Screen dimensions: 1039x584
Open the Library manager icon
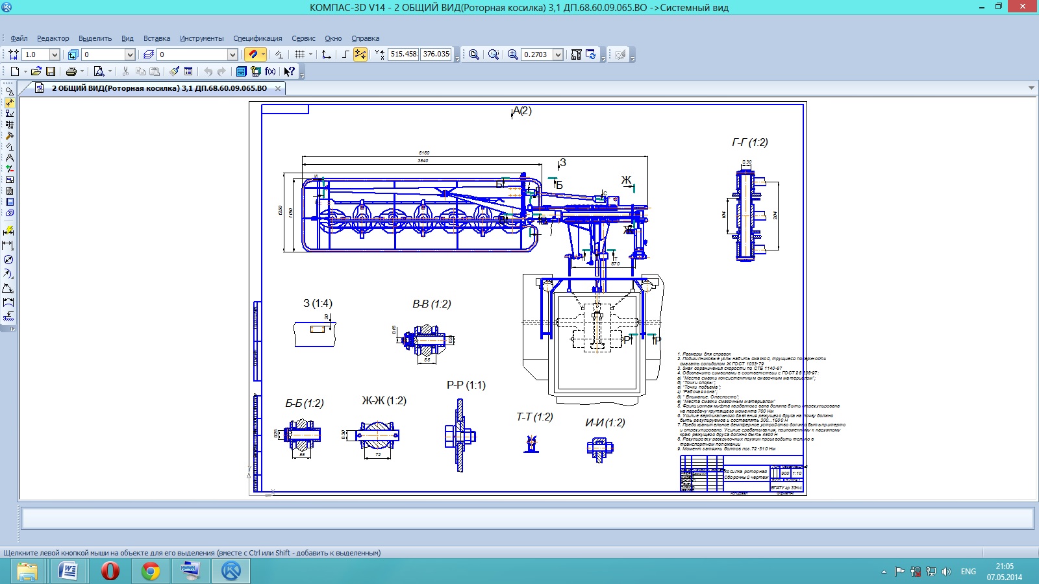pyautogui.click(x=241, y=71)
